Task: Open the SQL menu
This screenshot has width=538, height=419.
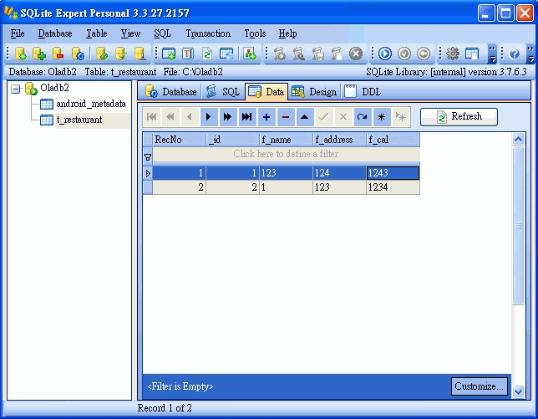Action: tap(162, 33)
